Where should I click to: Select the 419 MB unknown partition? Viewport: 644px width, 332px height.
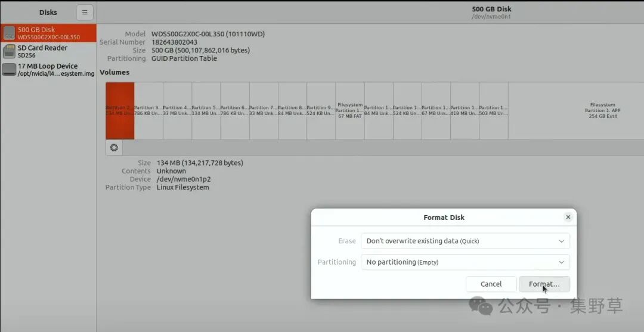click(465, 111)
